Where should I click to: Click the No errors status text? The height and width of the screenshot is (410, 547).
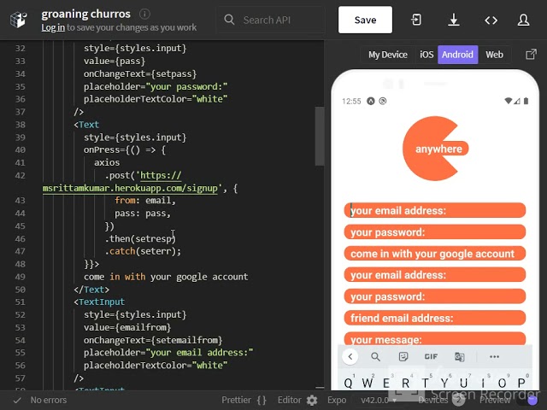click(49, 401)
